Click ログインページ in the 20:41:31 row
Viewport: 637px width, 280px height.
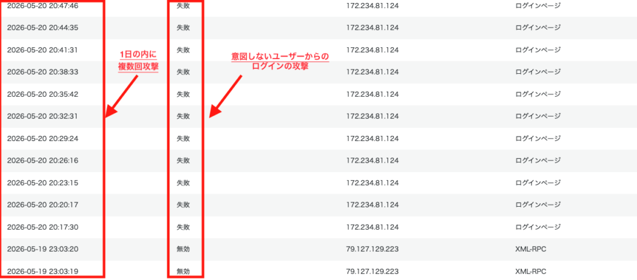click(x=538, y=50)
